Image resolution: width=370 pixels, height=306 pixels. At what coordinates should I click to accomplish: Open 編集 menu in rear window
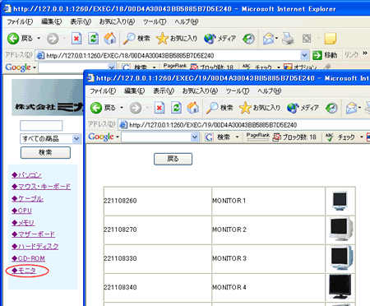point(51,21)
